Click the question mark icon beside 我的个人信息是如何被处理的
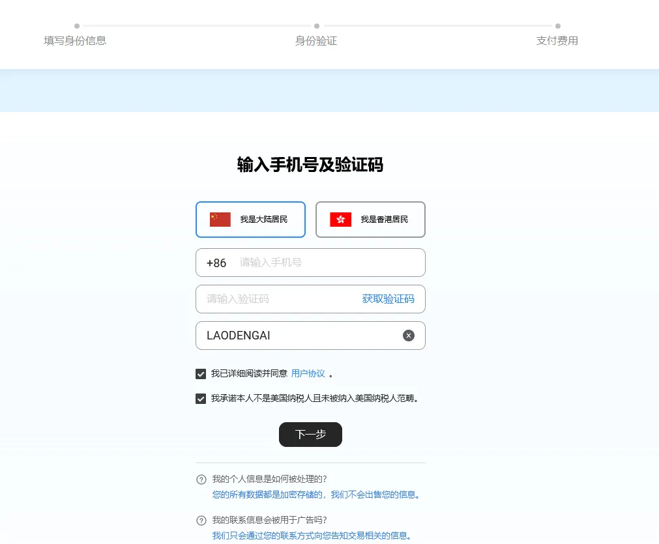 point(201,480)
